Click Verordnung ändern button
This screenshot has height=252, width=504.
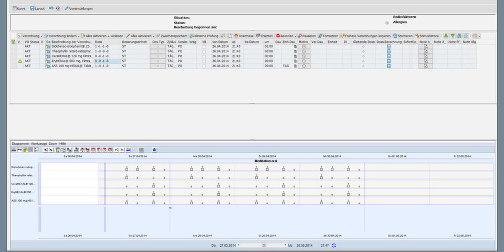pyautogui.click(x=60, y=36)
